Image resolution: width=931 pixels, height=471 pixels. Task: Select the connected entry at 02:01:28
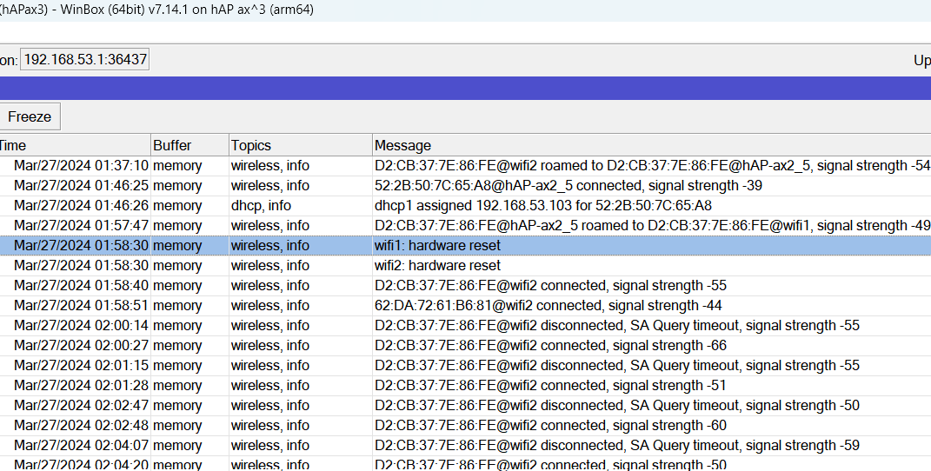pyautogui.click(x=550, y=386)
